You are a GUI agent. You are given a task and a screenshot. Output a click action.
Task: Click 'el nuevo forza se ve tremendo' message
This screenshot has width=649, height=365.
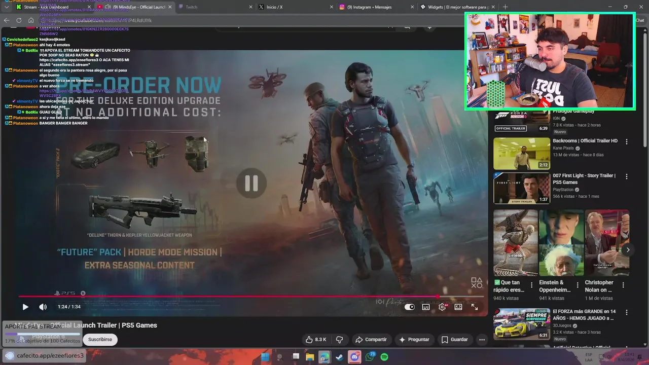pos(66,81)
